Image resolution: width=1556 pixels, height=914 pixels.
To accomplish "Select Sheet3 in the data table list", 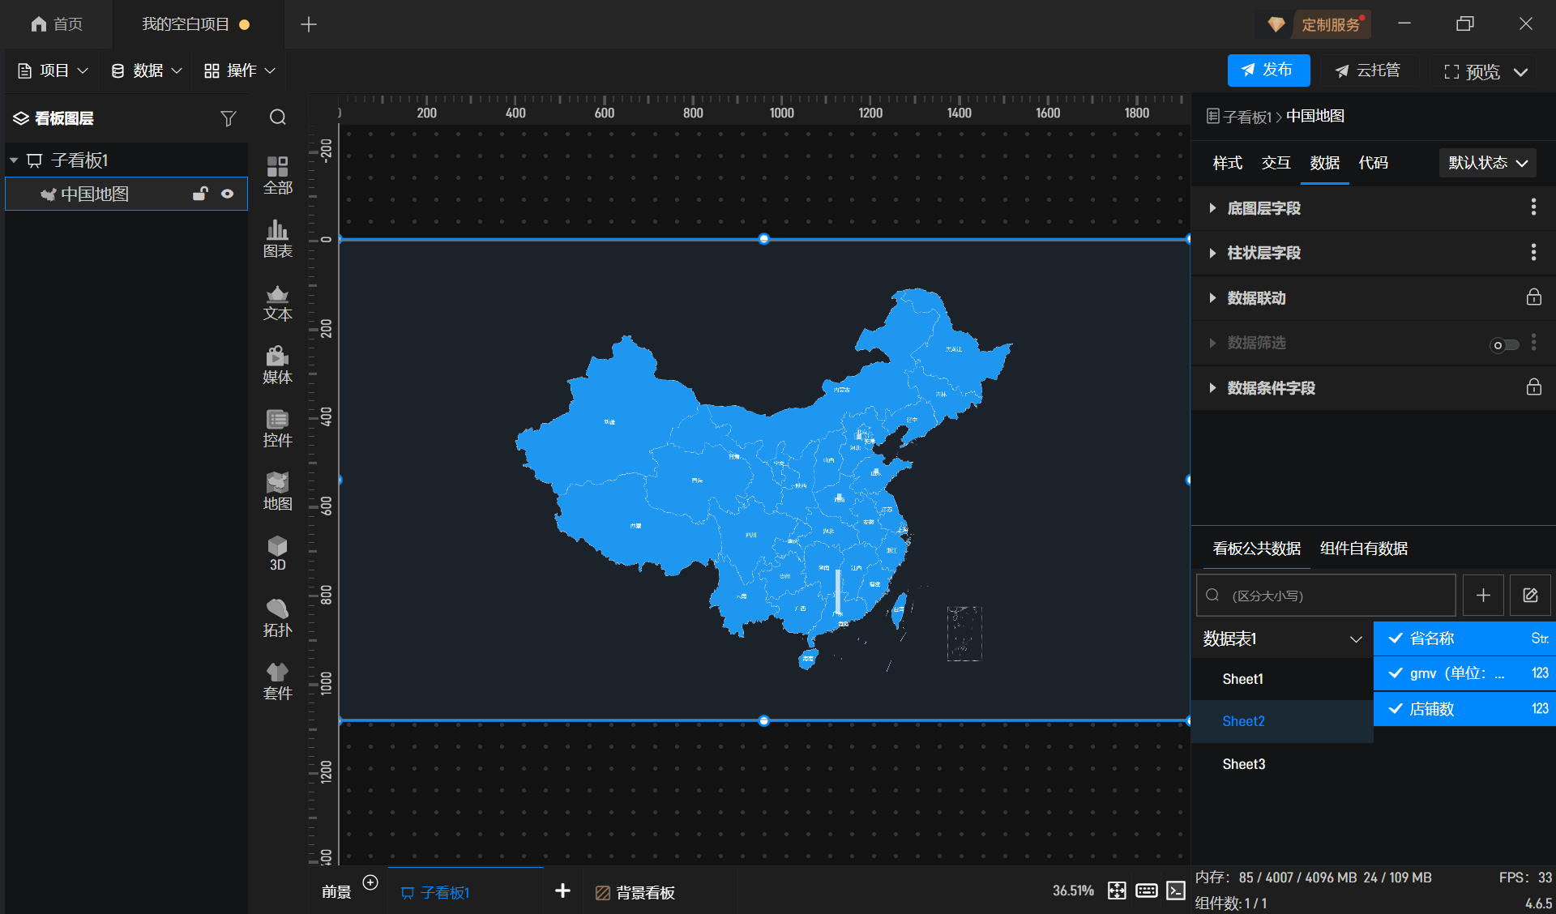I will (1243, 764).
